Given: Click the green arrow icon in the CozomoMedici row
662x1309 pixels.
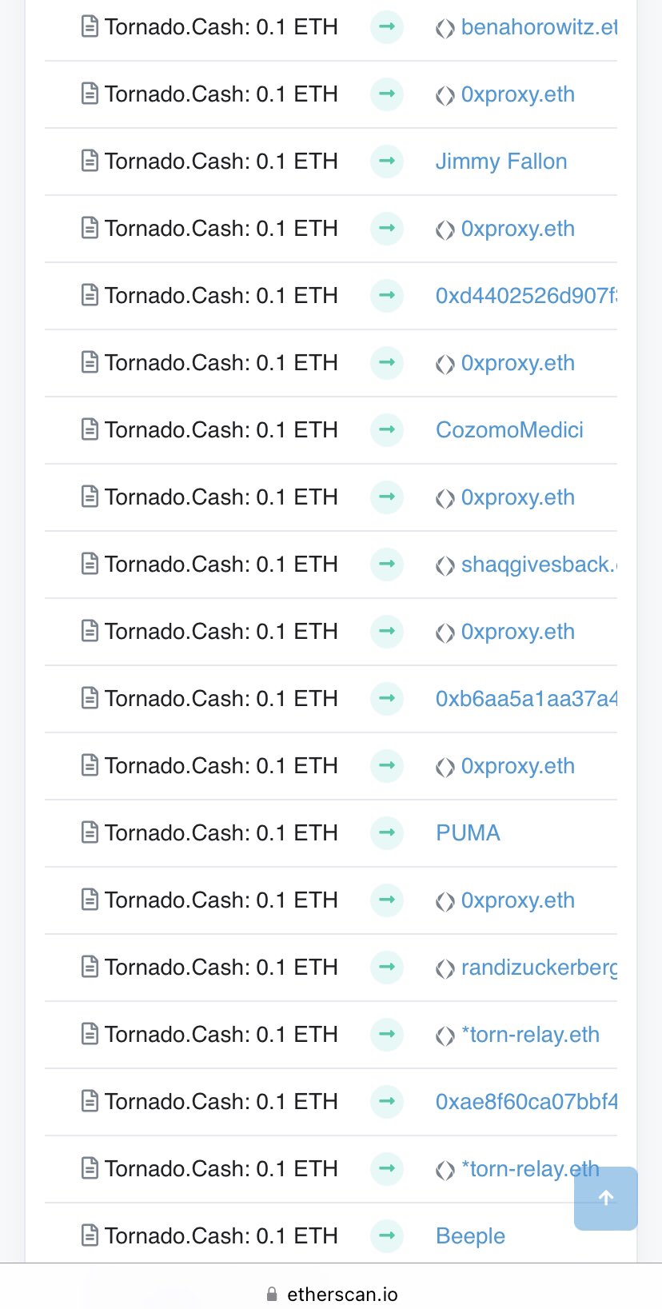Looking at the screenshot, I should click(386, 430).
